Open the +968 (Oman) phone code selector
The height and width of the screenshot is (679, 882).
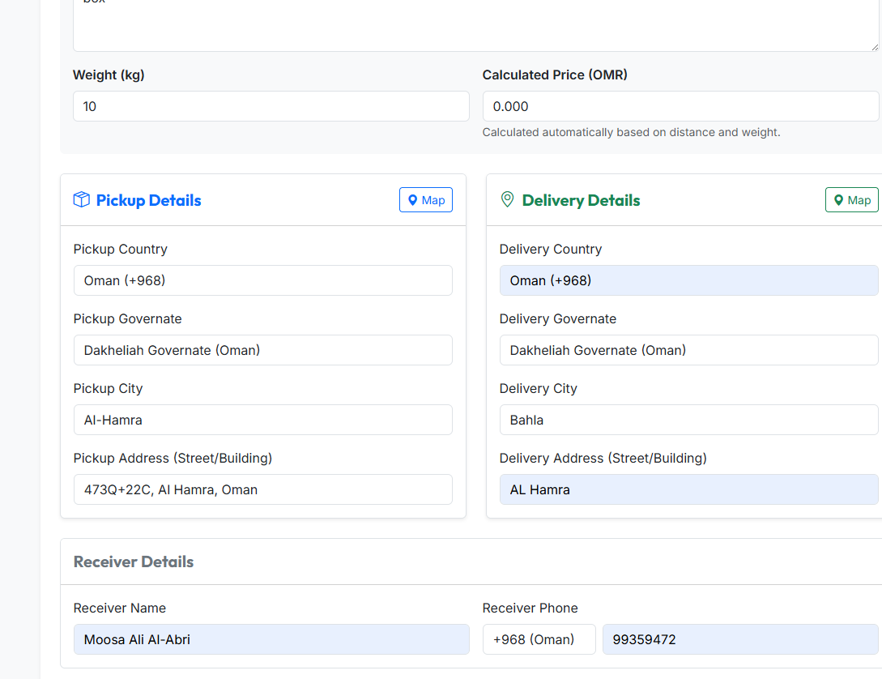(539, 639)
